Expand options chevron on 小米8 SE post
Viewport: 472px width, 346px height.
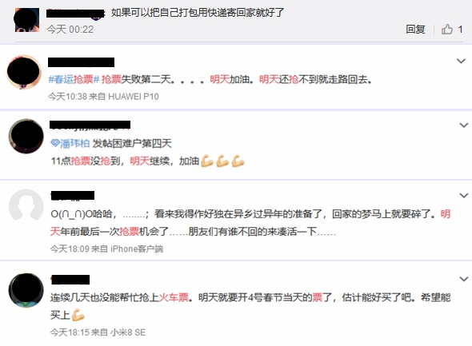(463, 279)
